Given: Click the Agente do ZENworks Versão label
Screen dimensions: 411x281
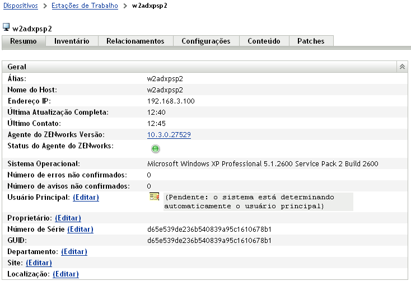Looking at the screenshot, I should coord(56,135).
